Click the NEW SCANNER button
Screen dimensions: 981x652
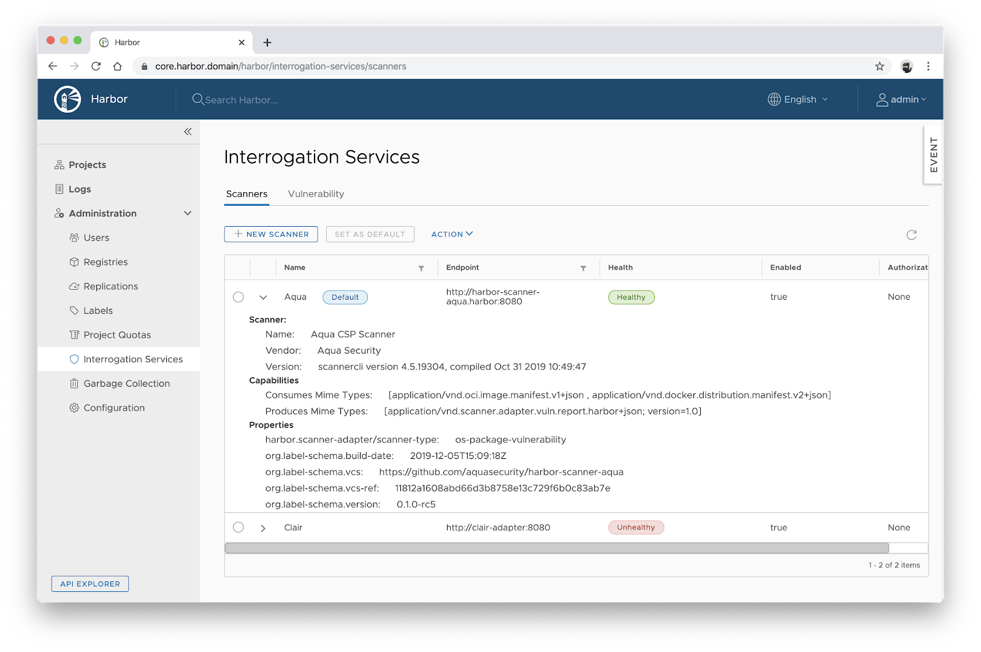click(x=271, y=234)
